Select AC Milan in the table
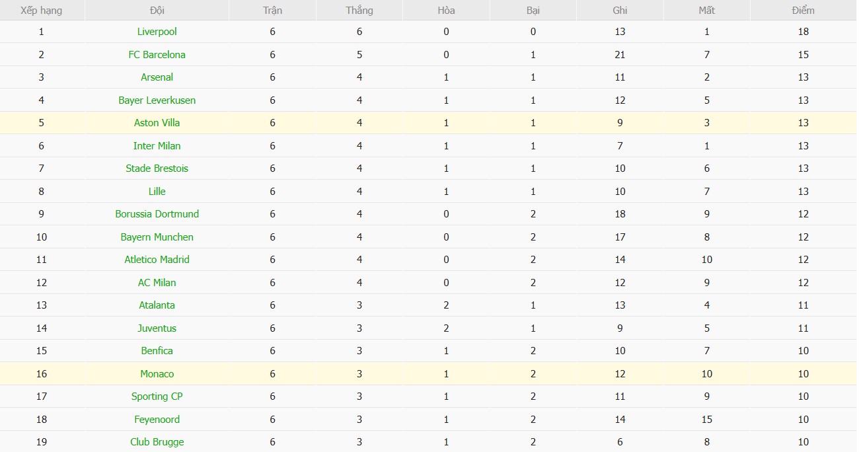This screenshot has height=452, width=859. (x=157, y=283)
